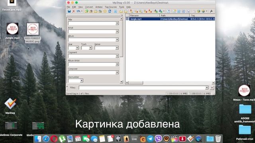
Task: Open the Undo history dropdown arrow
Action: tap(82, 11)
